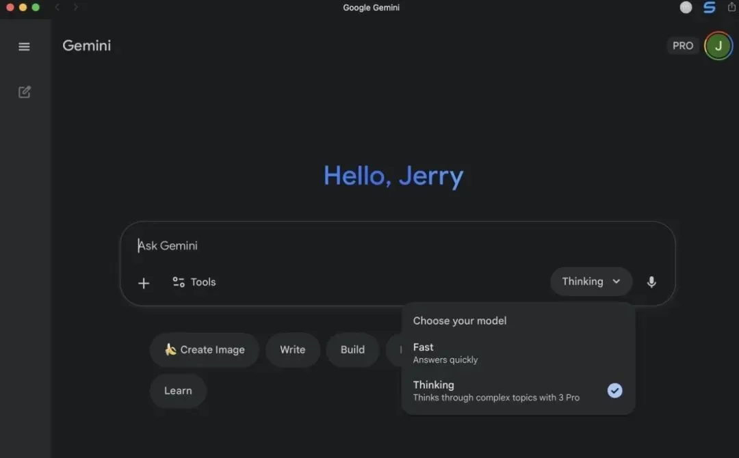Click the blue checkmark next to Thinking

click(614, 390)
